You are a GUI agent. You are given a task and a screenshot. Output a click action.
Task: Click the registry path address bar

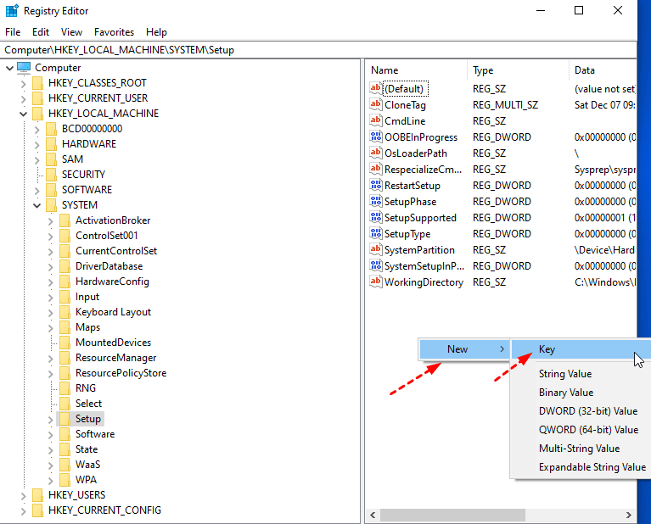point(318,50)
